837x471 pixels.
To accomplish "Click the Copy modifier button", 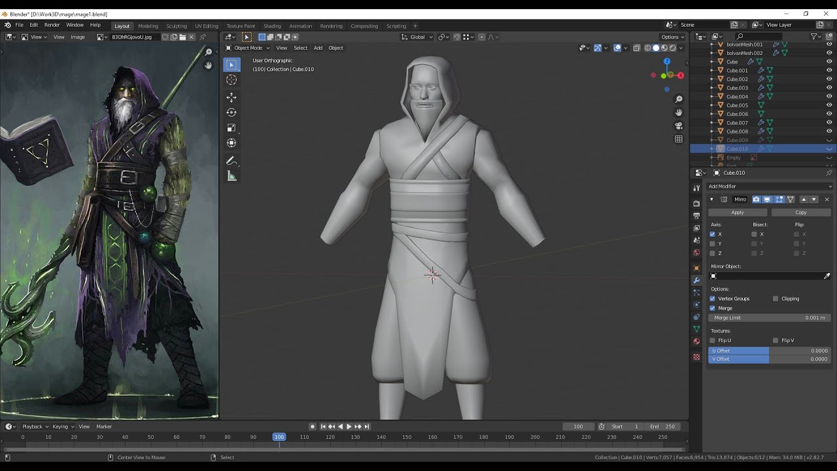I will (801, 213).
